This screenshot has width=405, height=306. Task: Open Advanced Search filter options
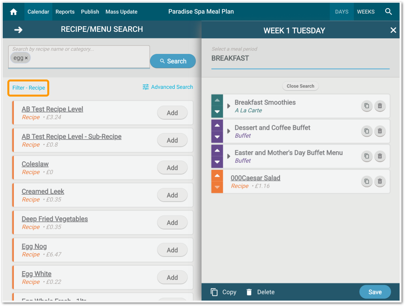(167, 87)
